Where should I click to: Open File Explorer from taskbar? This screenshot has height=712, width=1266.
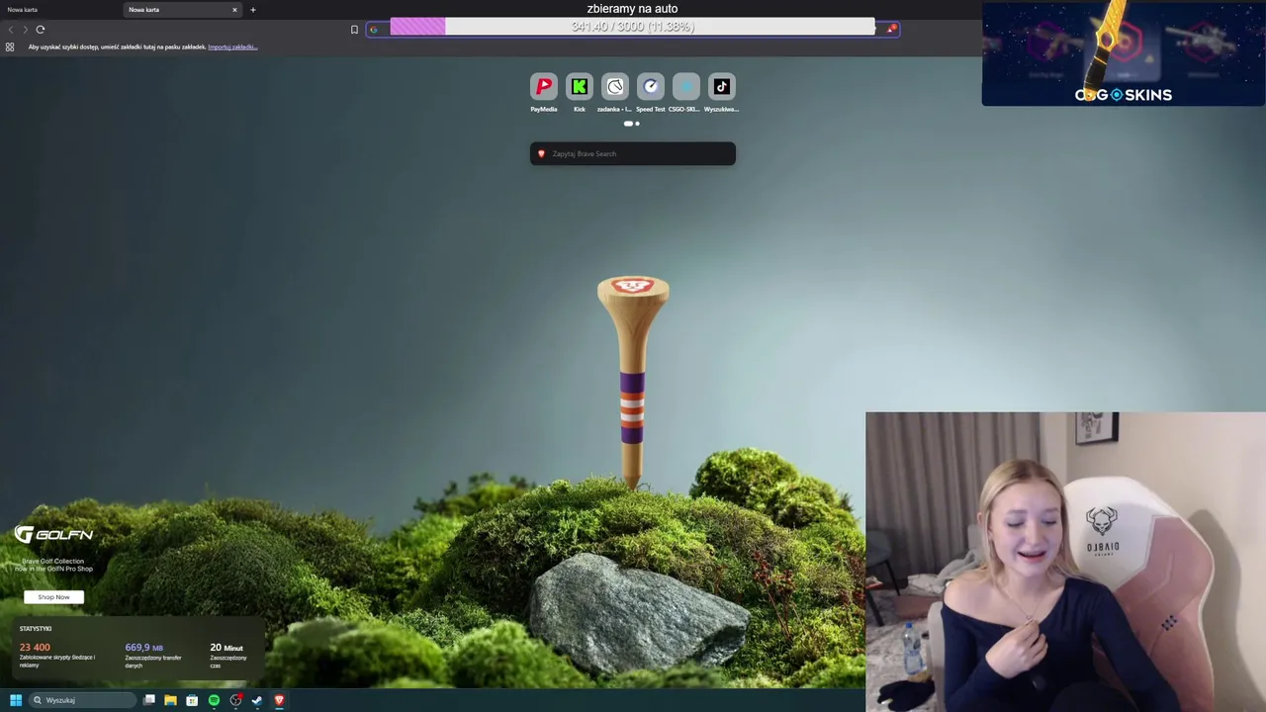(x=170, y=700)
